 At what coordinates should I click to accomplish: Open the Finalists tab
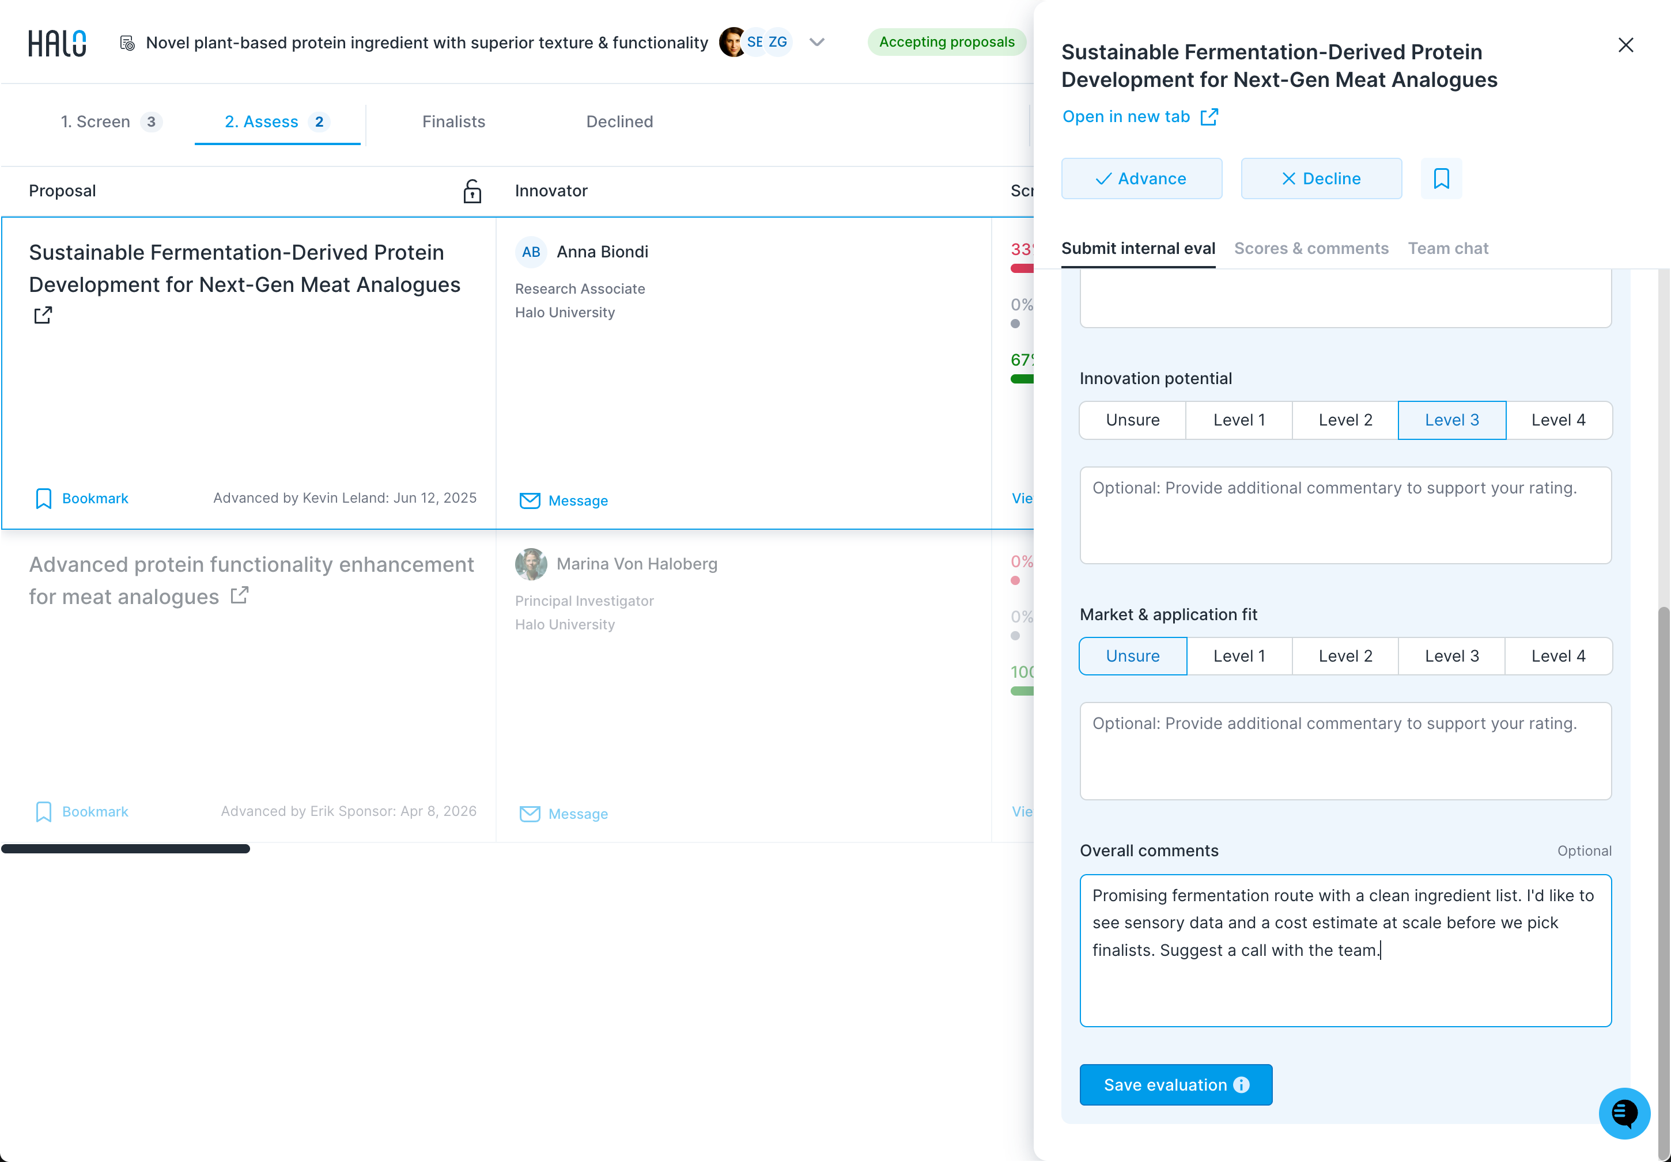coord(453,121)
